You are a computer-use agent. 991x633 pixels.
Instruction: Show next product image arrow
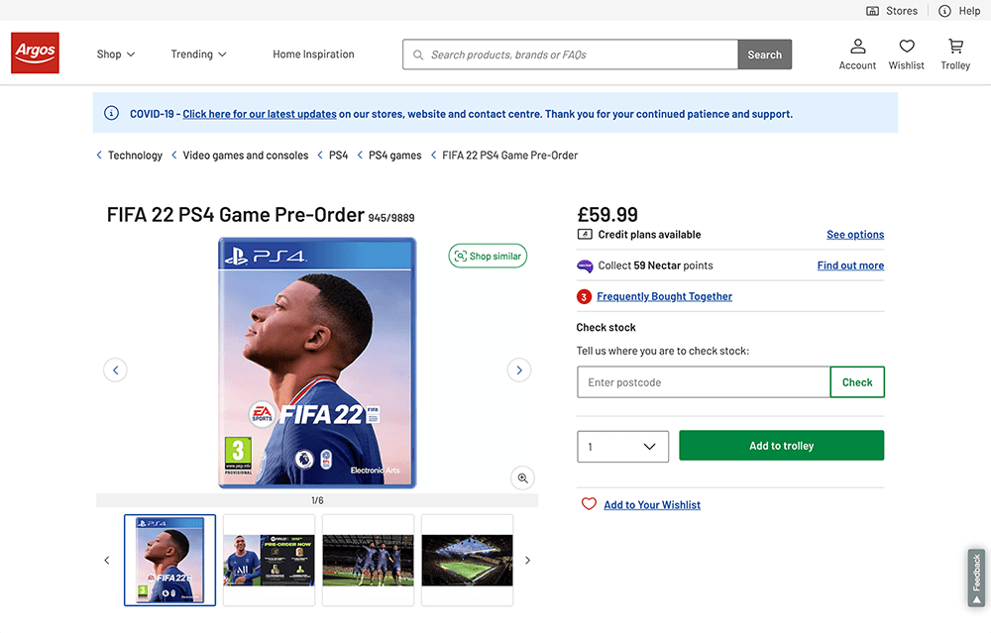point(519,370)
